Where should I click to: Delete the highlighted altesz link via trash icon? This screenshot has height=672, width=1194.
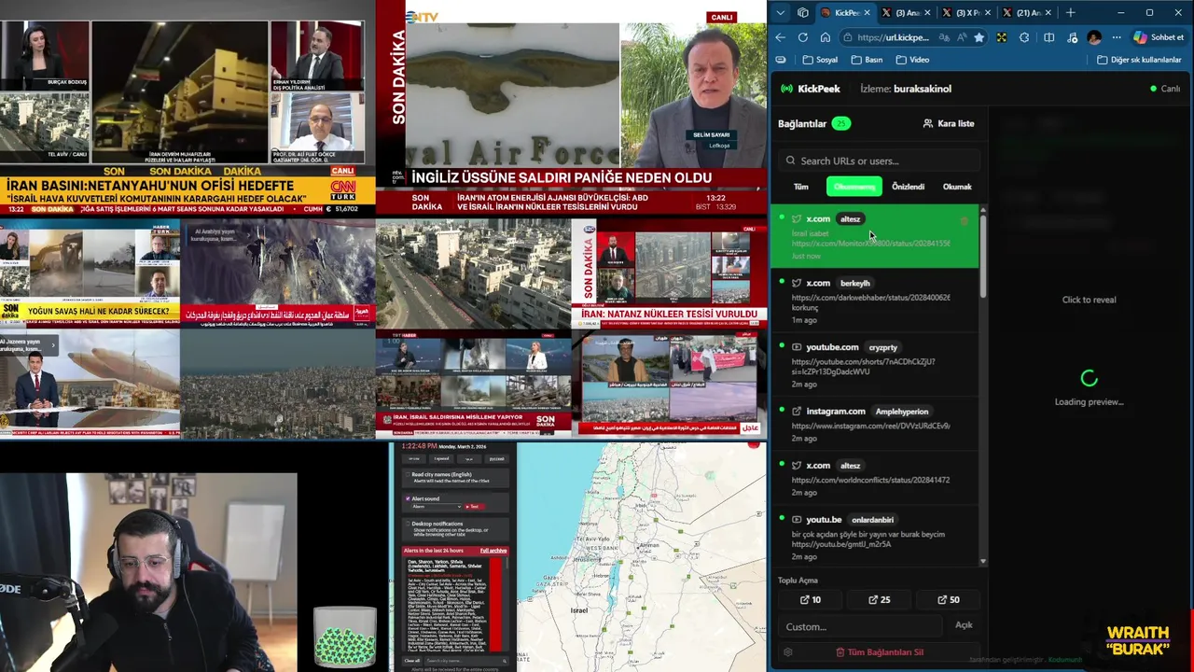(x=964, y=221)
